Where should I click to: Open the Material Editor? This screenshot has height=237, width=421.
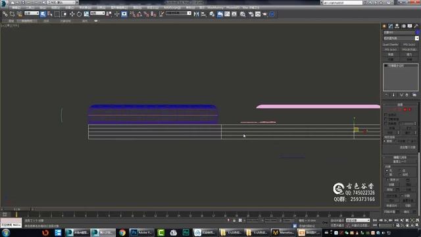(x=243, y=14)
